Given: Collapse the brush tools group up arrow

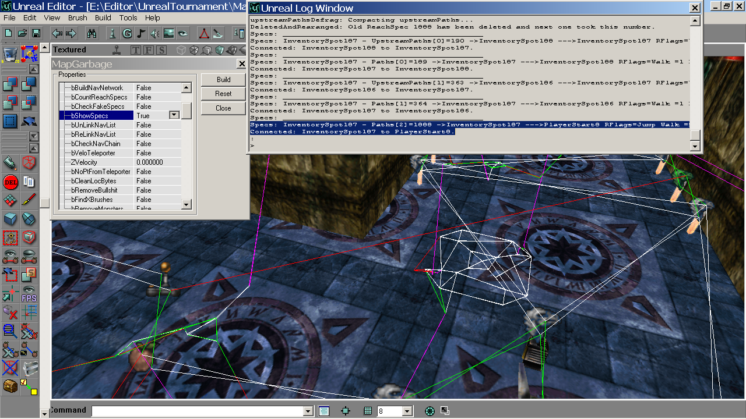Looking at the screenshot, I should [x=34, y=148].
